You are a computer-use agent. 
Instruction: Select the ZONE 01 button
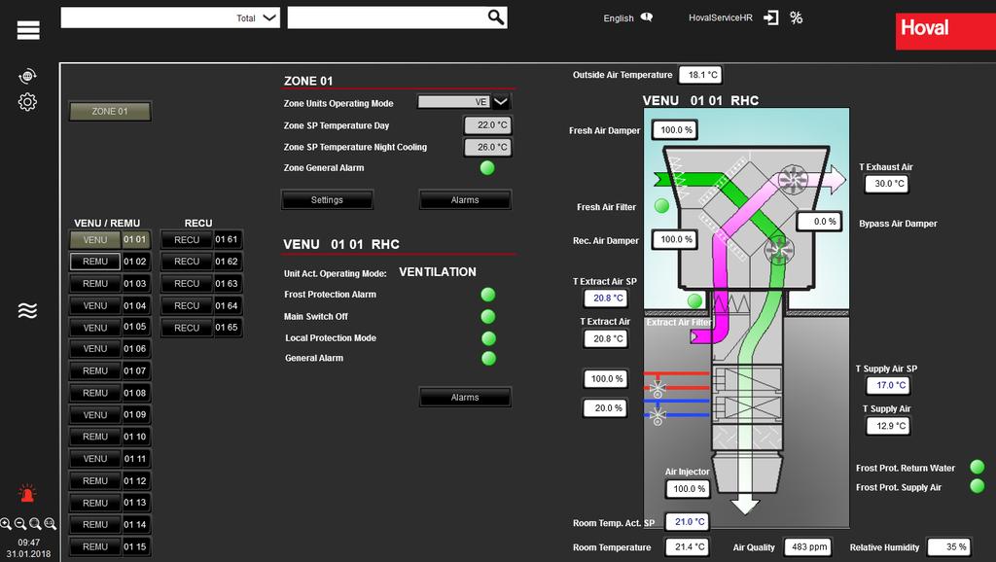coord(110,111)
